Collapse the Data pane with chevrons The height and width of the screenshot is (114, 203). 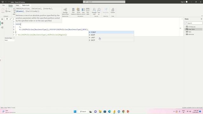point(201,19)
